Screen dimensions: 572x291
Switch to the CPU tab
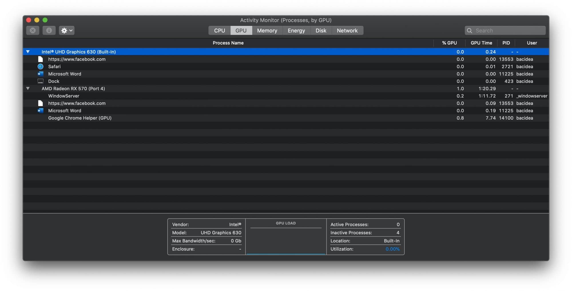pos(220,31)
